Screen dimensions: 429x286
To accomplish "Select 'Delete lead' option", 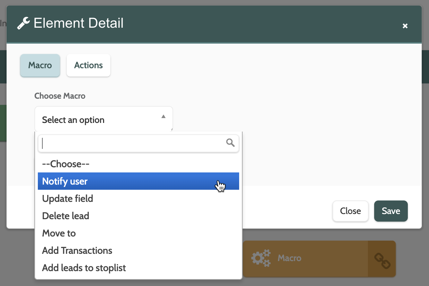I will click(x=66, y=216).
